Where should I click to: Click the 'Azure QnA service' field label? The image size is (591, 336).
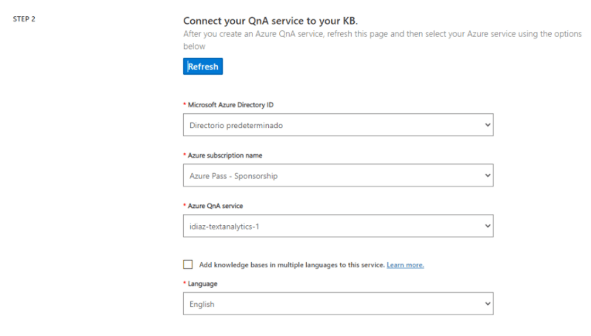[x=216, y=206]
